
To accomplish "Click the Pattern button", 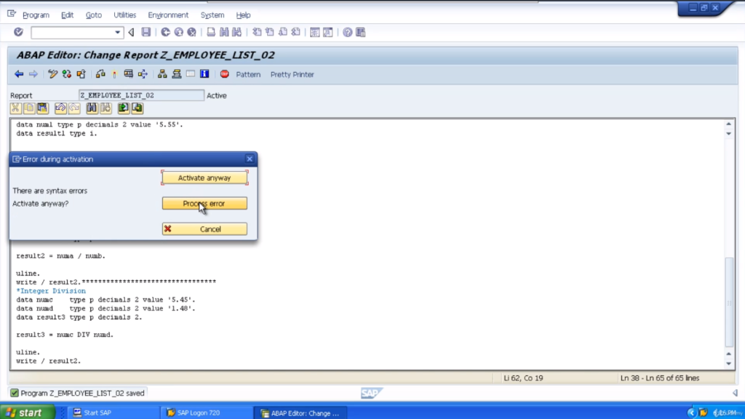I will click(248, 75).
